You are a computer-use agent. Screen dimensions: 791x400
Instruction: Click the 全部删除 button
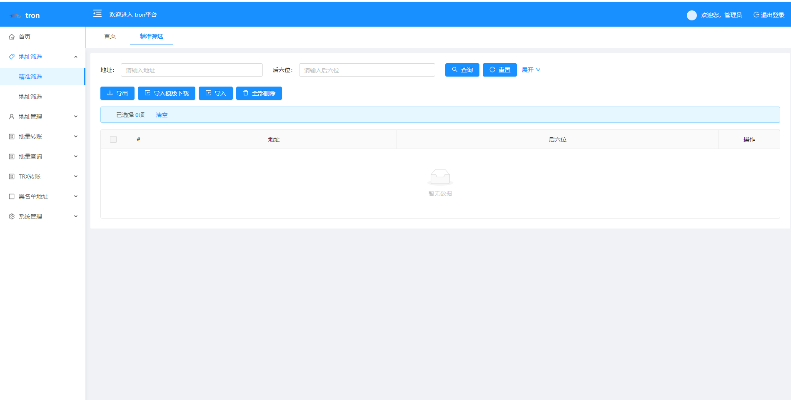[259, 93]
